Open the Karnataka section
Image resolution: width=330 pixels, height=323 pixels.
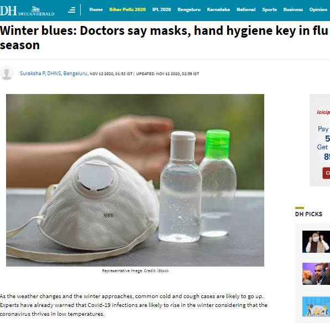pyautogui.click(x=218, y=9)
